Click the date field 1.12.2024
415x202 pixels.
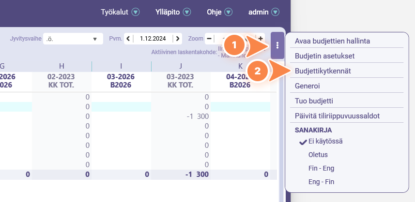click(153, 39)
